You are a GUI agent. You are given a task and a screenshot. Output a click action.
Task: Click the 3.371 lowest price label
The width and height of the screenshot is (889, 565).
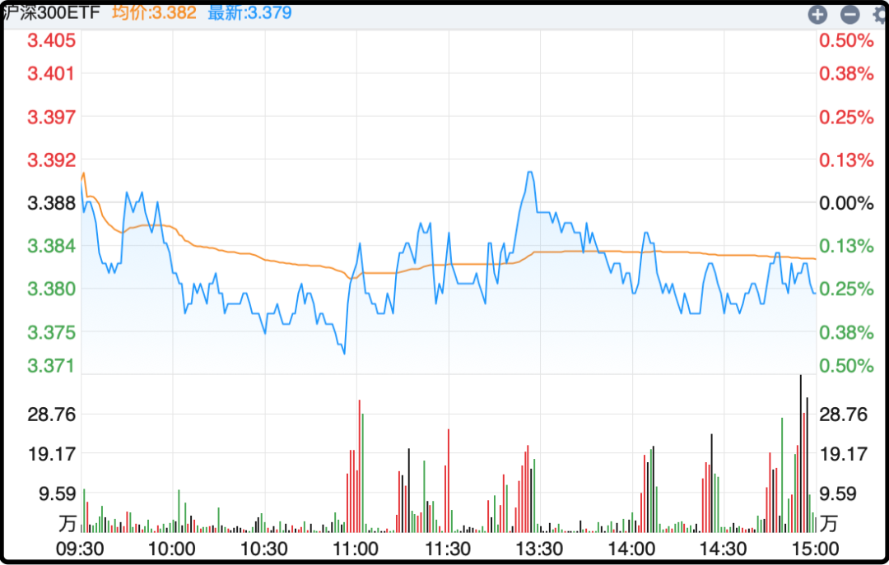pos(51,365)
